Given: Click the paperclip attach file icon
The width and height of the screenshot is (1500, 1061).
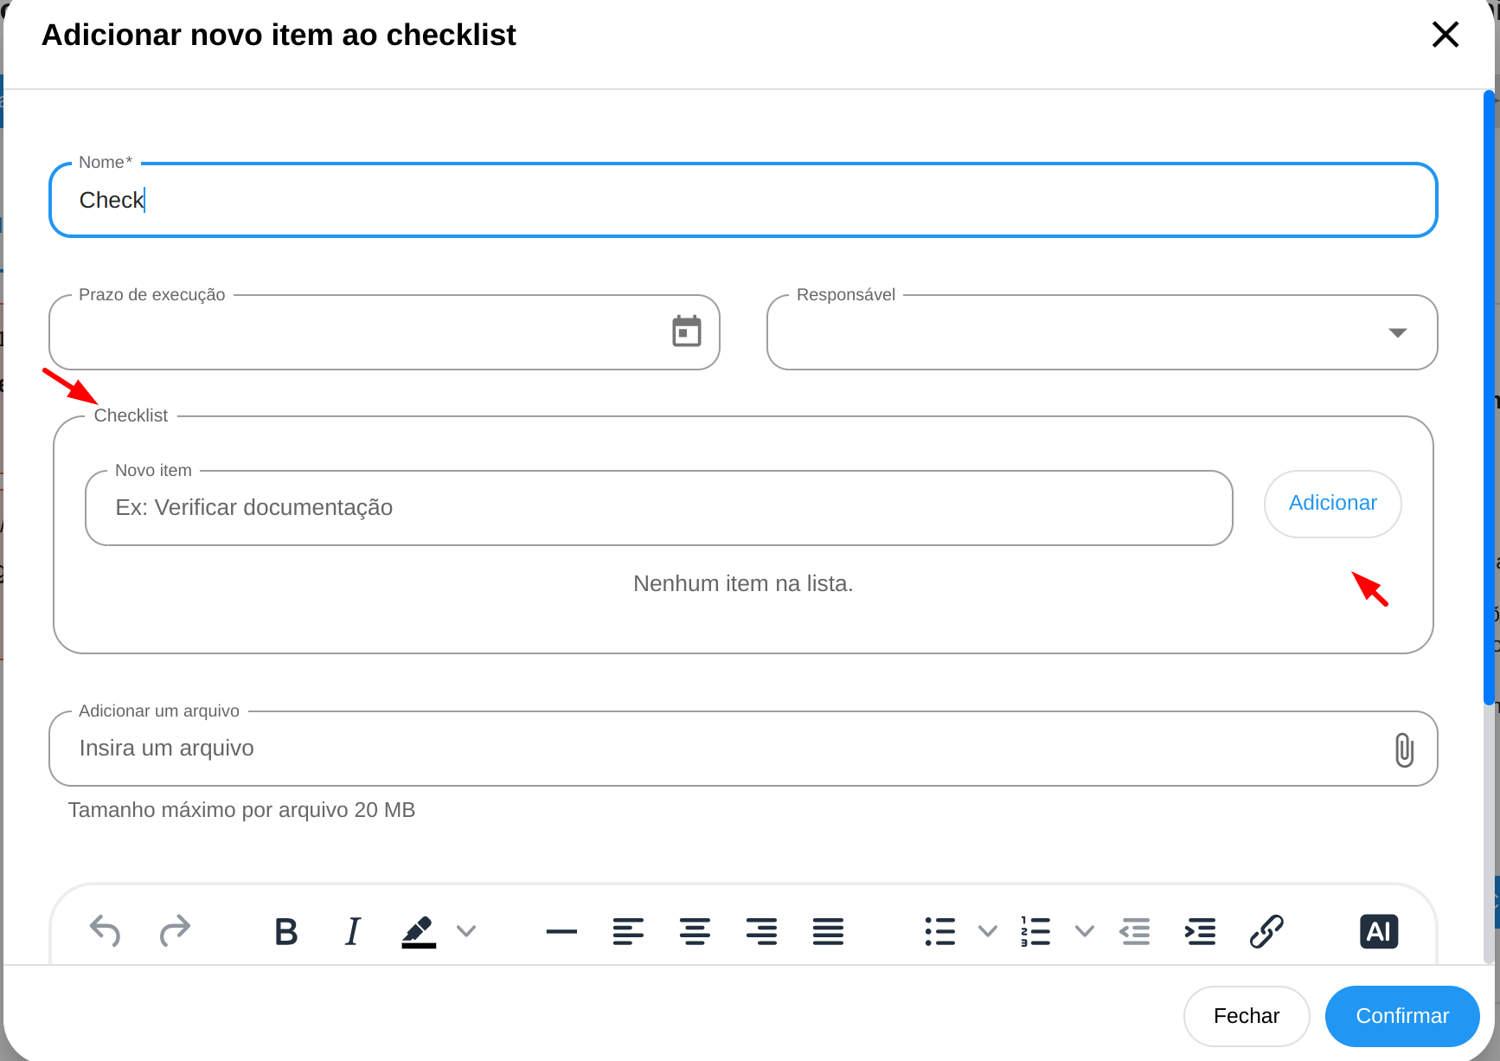Looking at the screenshot, I should point(1404,749).
